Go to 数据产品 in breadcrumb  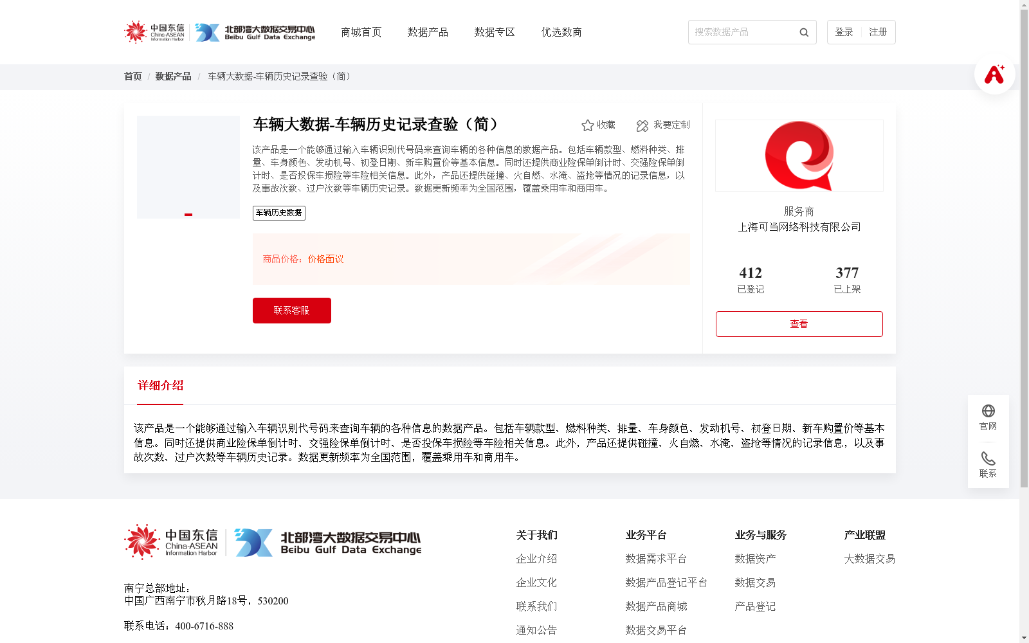pos(173,77)
